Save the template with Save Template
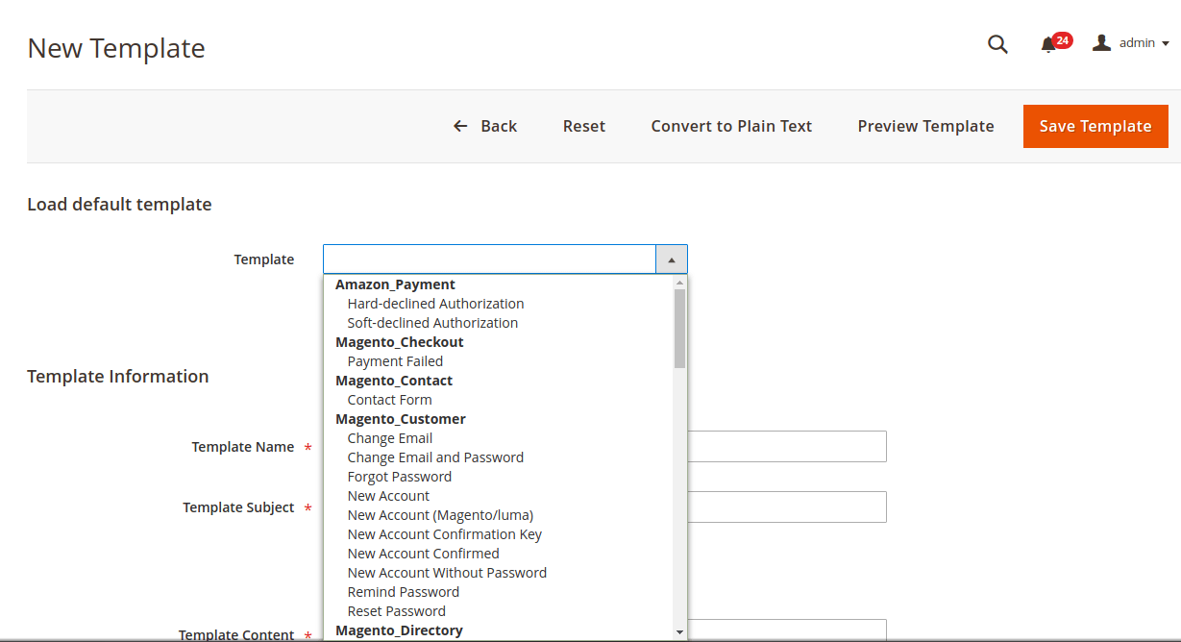This screenshot has height=642, width=1181. tap(1095, 126)
